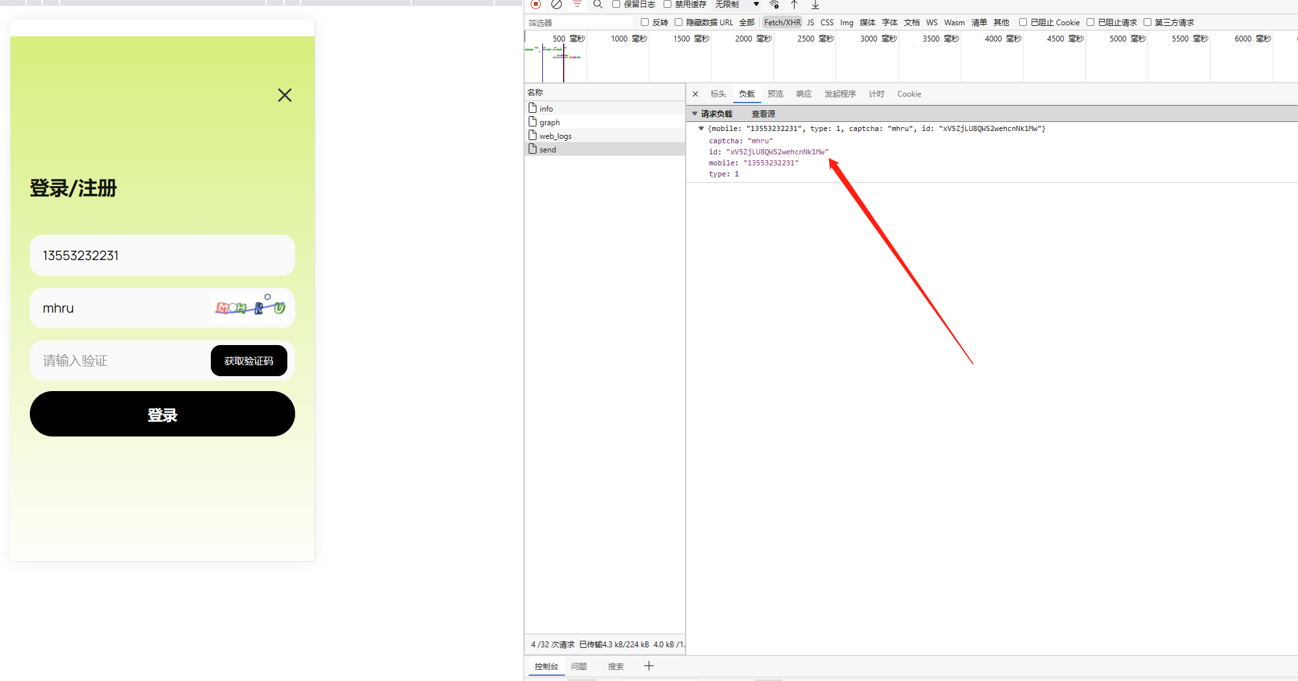Filter requests by Fetch/XHR
The height and width of the screenshot is (681, 1298).
click(782, 23)
